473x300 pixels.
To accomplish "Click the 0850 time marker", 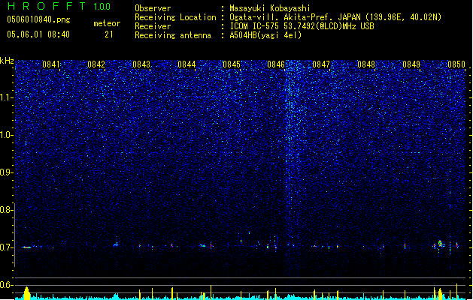I will (x=456, y=64).
